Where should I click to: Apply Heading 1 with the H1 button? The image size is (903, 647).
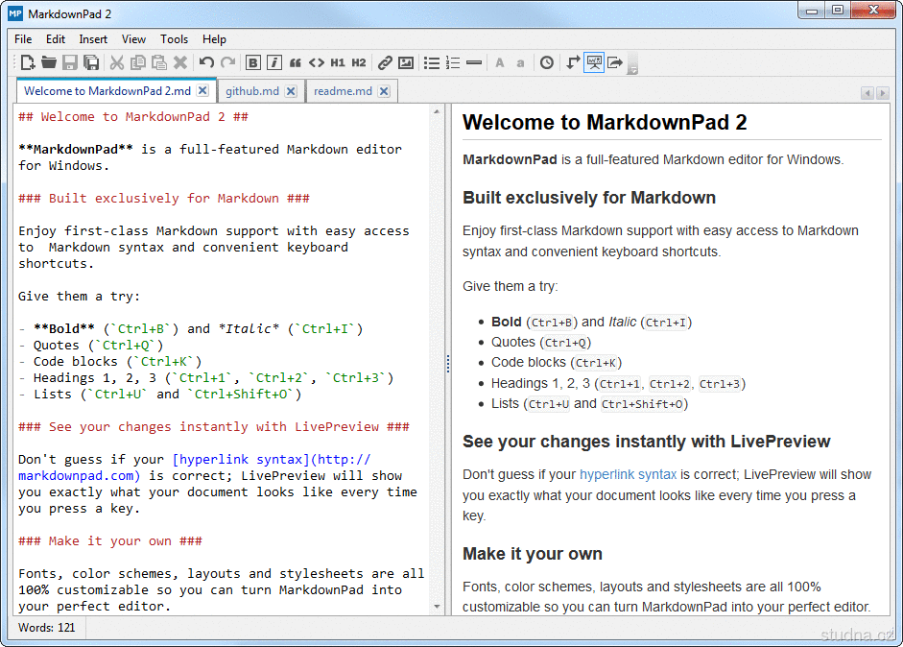(x=337, y=62)
